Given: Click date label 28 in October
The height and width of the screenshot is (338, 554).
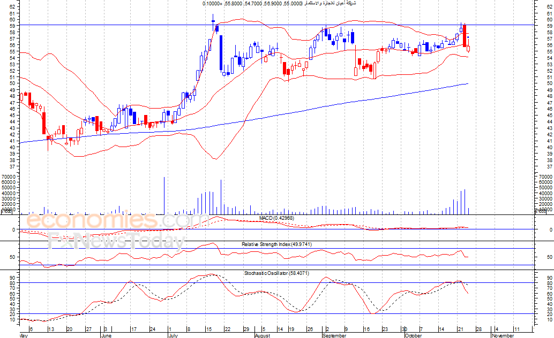Looking at the screenshot, I should click(x=479, y=329).
